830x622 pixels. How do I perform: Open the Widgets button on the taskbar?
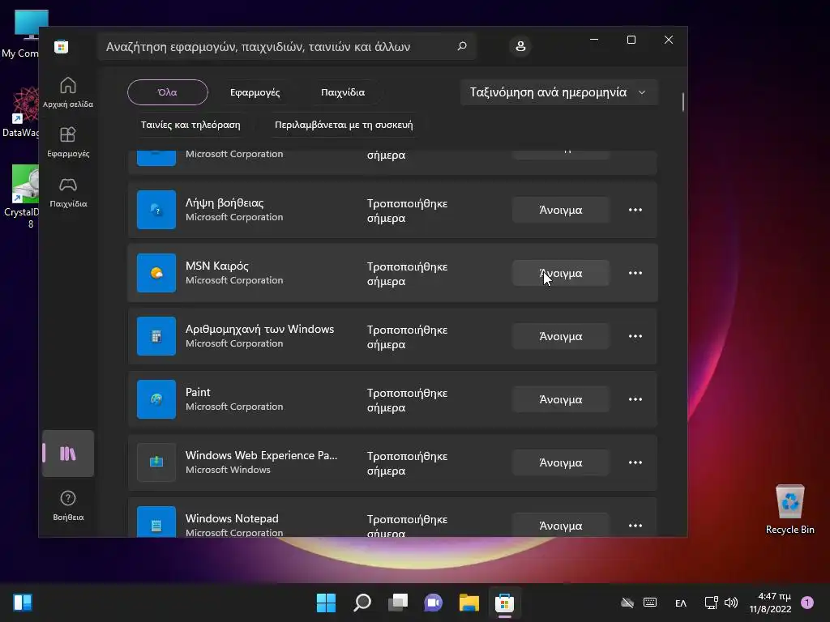23,603
